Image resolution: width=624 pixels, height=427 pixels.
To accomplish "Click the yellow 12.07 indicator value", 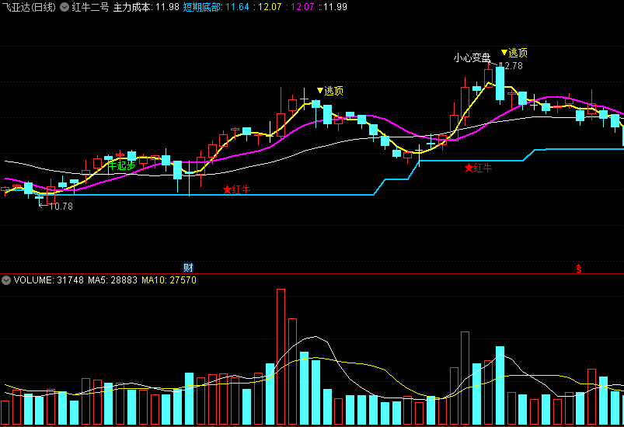I will point(270,7).
